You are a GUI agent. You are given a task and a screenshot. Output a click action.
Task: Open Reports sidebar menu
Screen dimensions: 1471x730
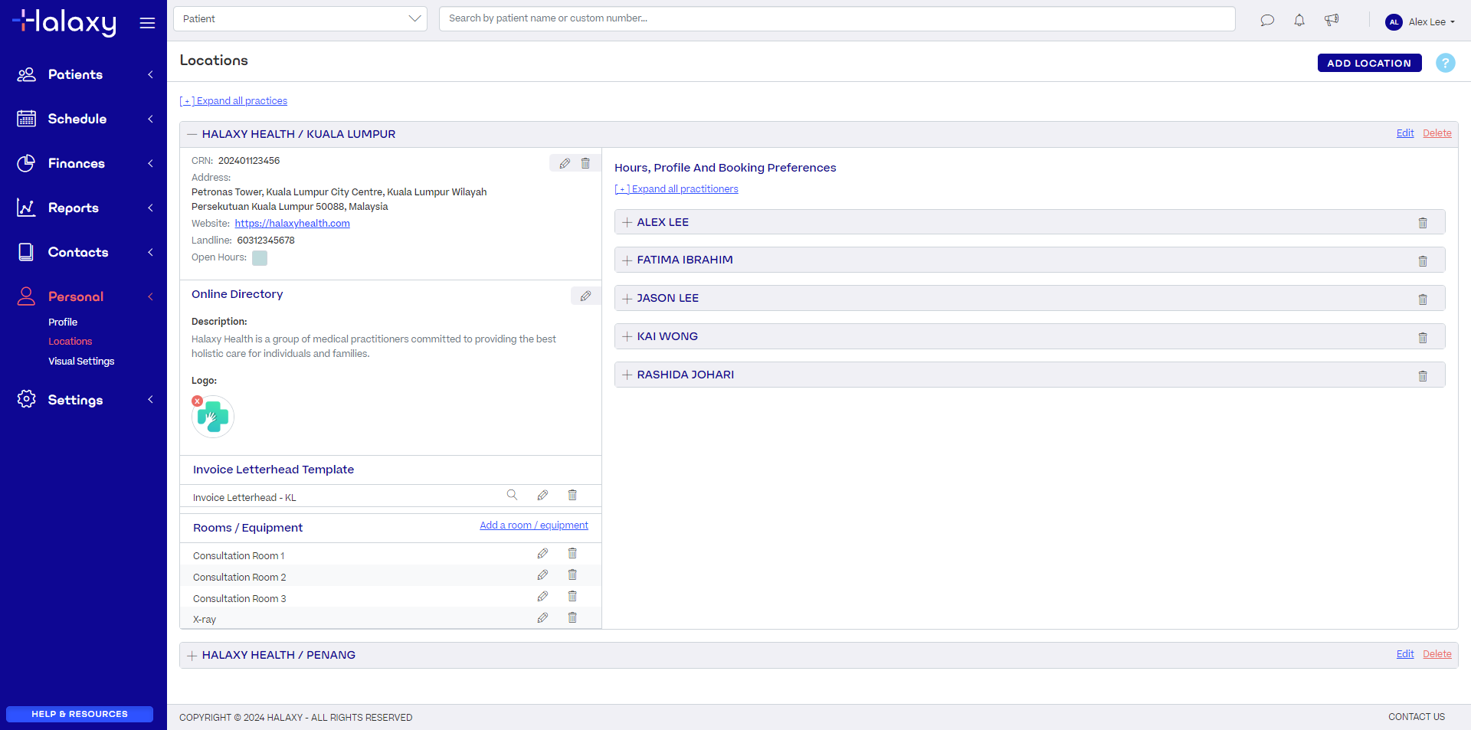84,208
